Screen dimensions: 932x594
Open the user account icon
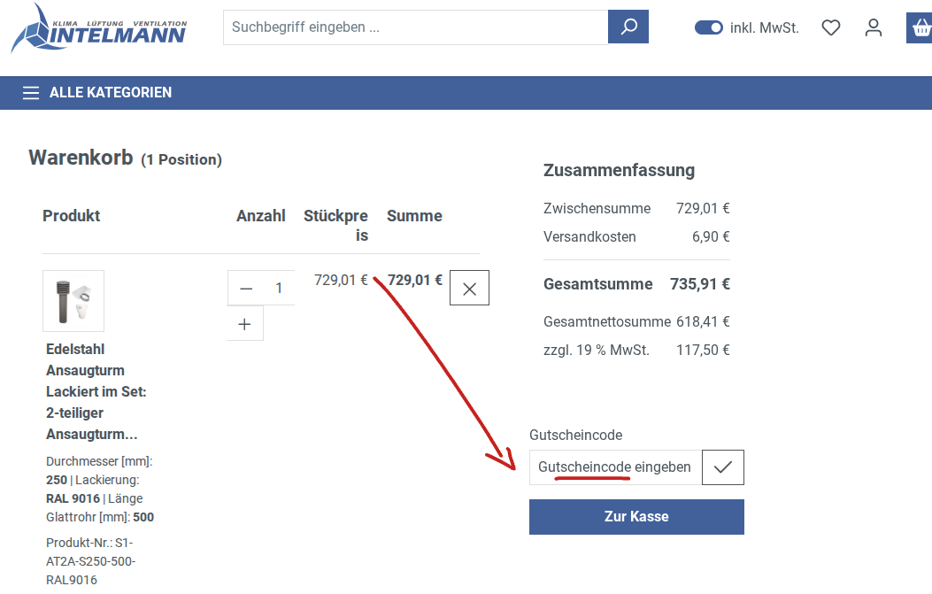874,28
